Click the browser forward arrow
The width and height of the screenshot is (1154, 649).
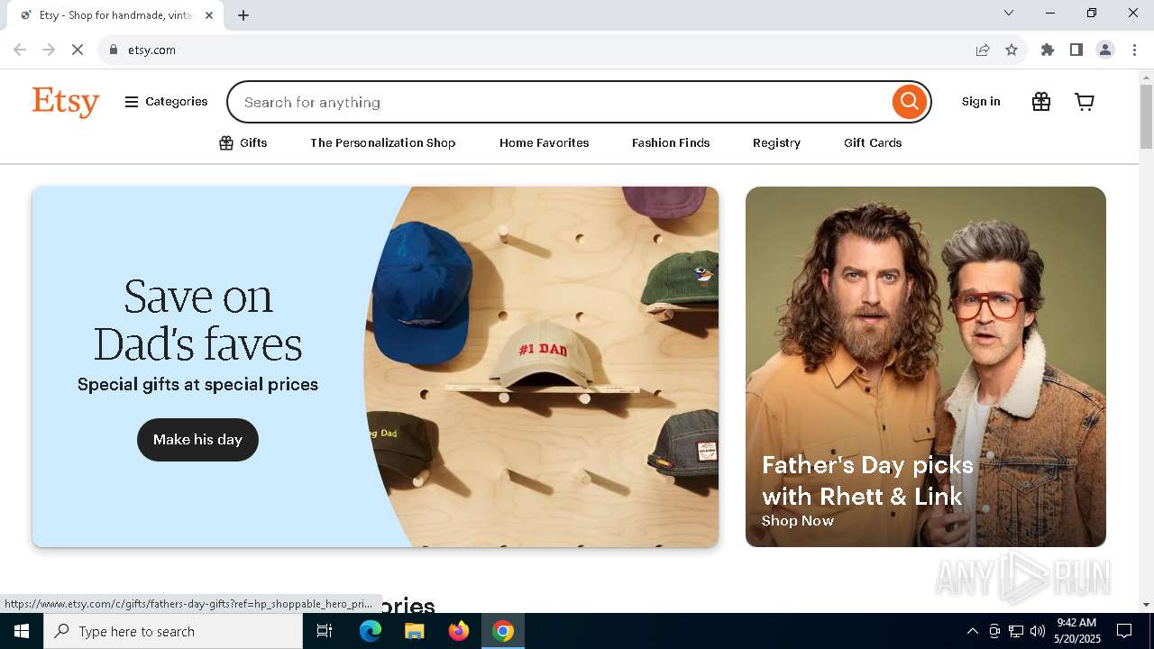coord(49,50)
